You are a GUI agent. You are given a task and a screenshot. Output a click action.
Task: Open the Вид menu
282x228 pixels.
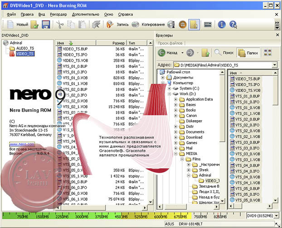(x=42, y=15)
